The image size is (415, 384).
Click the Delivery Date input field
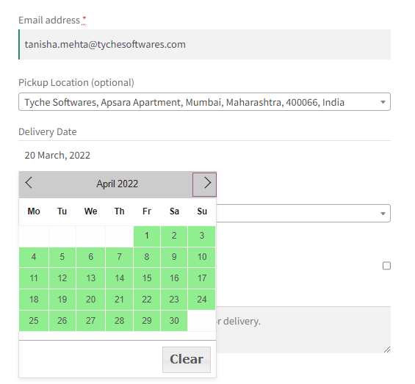click(204, 156)
